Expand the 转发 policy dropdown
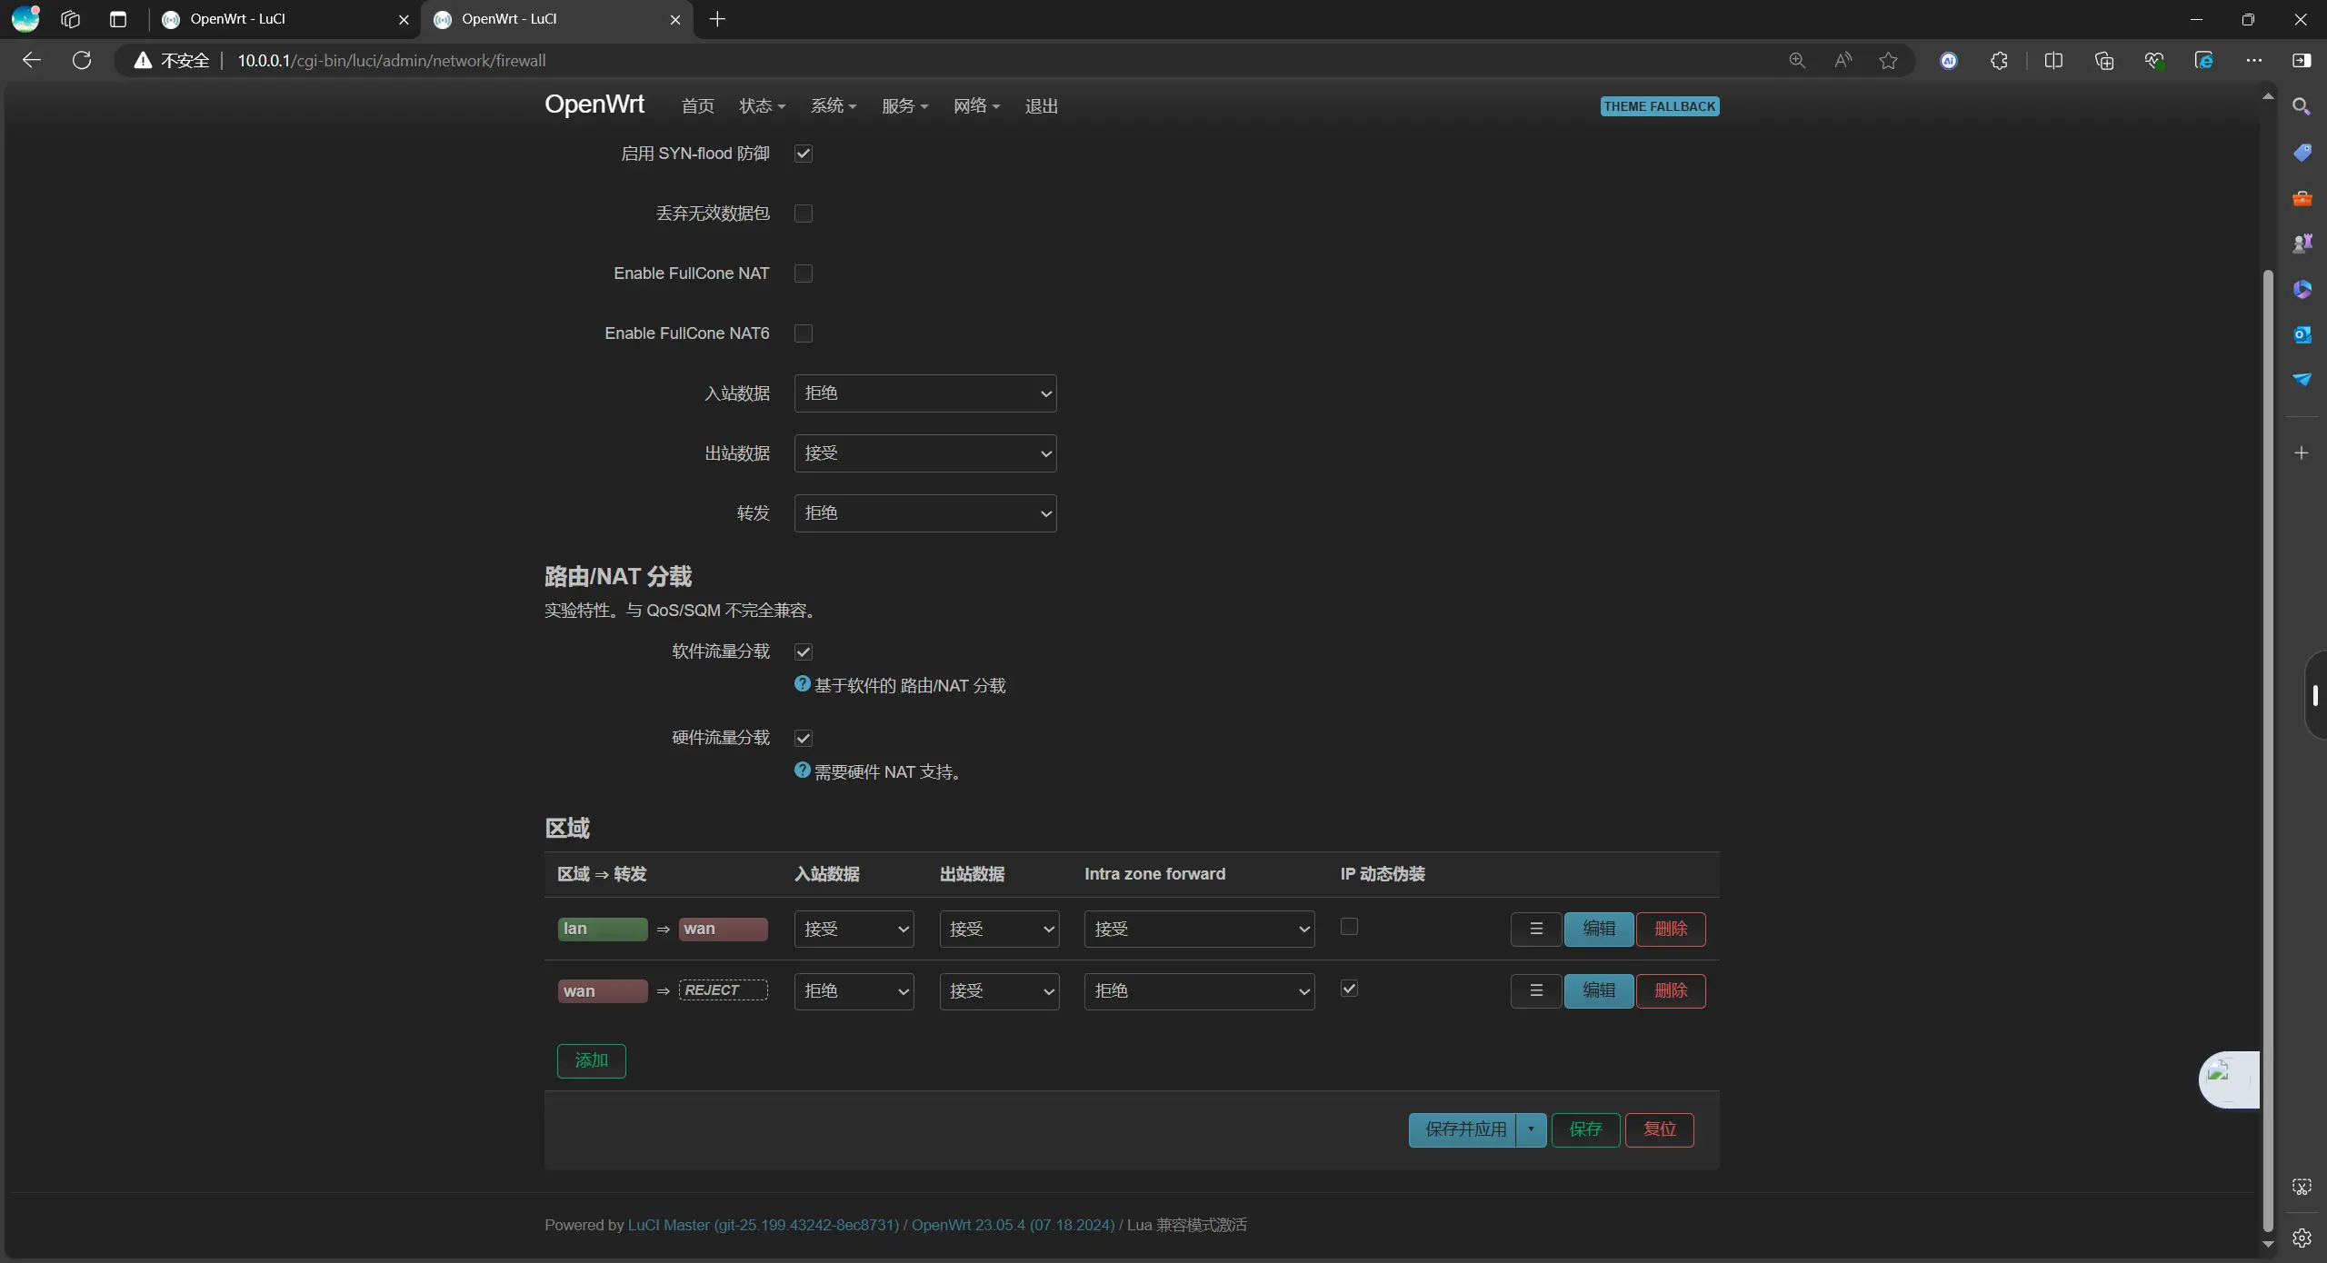The width and height of the screenshot is (2327, 1263). coord(924,513)
